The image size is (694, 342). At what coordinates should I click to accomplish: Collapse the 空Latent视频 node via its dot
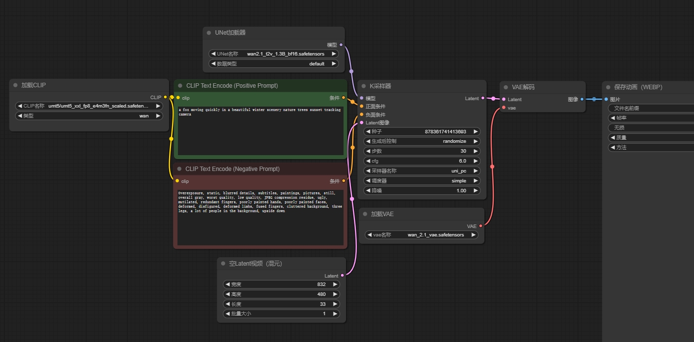pos(223,264)
